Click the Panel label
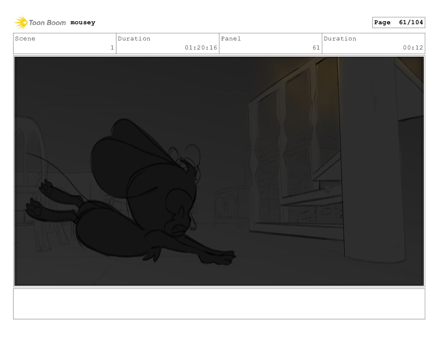The height and width of the screenshot is (339, 439). click(x=231, y=39)
